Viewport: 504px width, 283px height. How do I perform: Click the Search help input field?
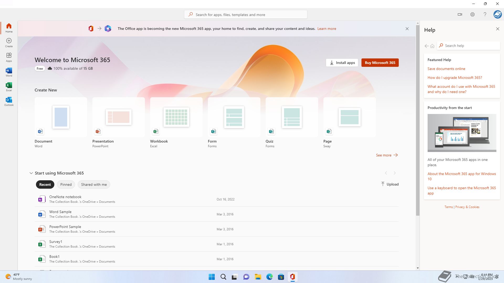(x=469, y=46)
